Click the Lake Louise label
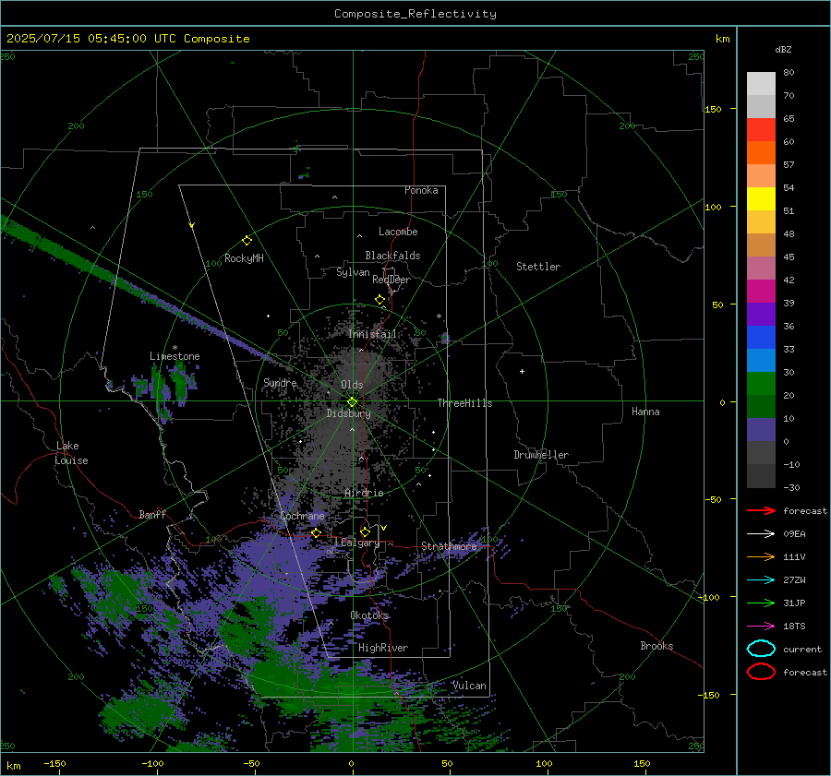The image size is (831, 776). 71,453
